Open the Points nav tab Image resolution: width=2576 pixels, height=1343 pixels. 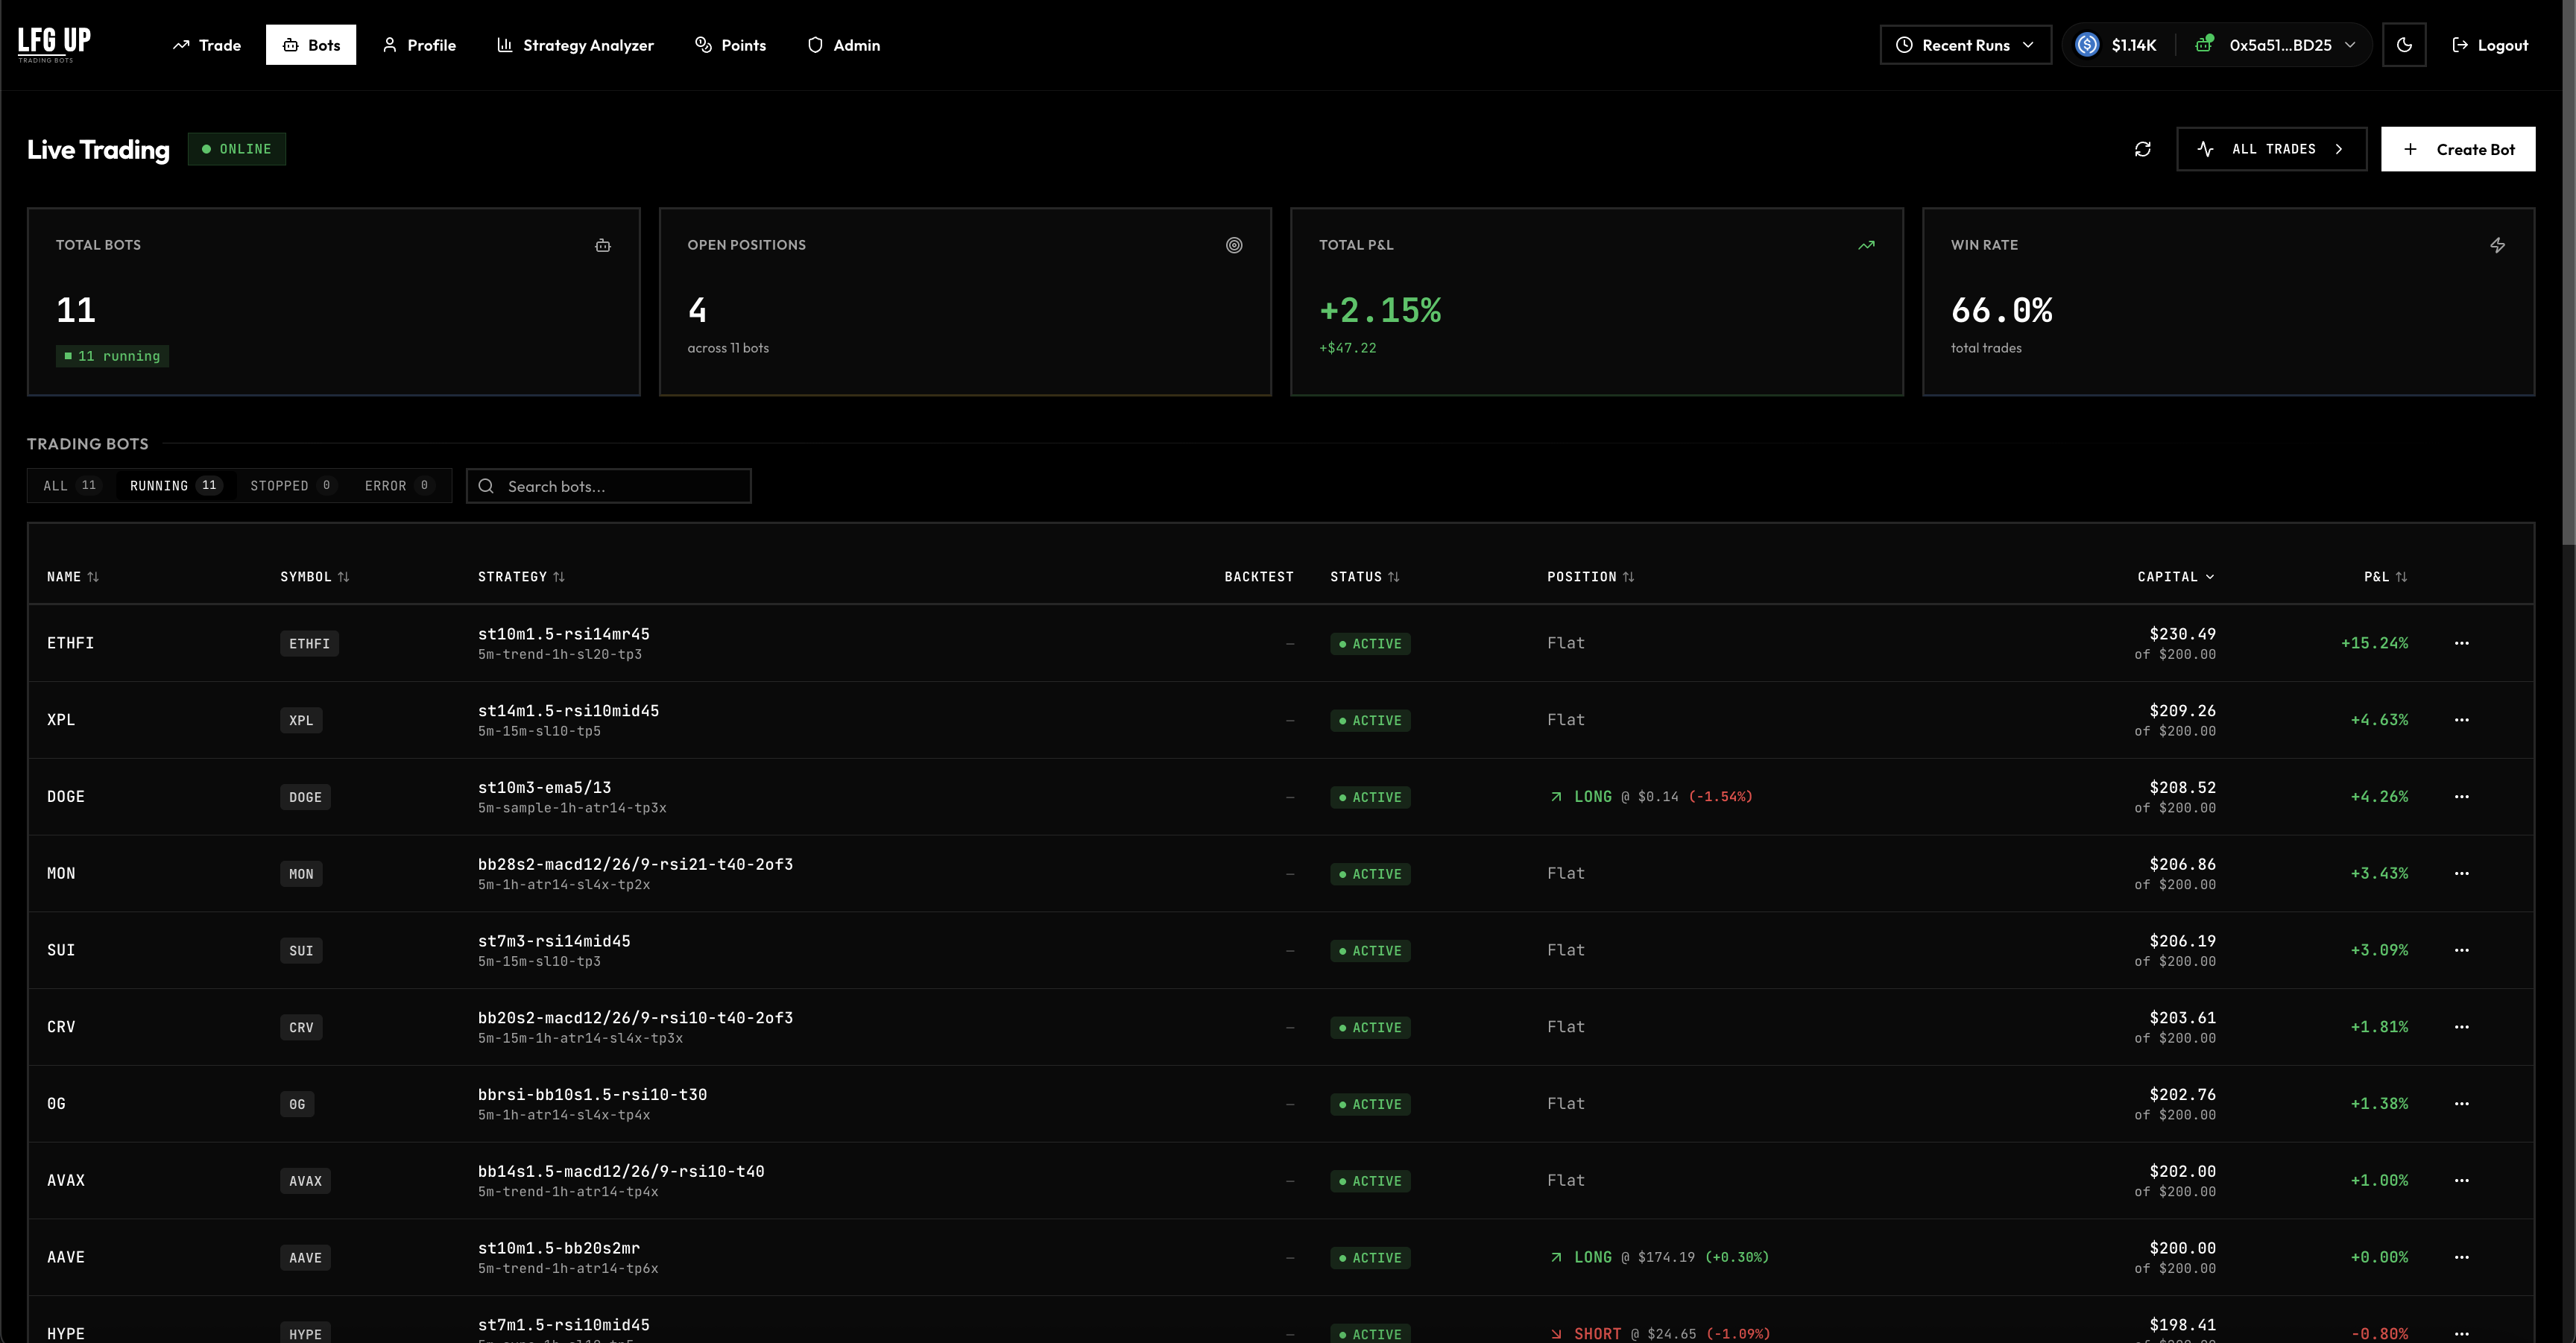731,45
